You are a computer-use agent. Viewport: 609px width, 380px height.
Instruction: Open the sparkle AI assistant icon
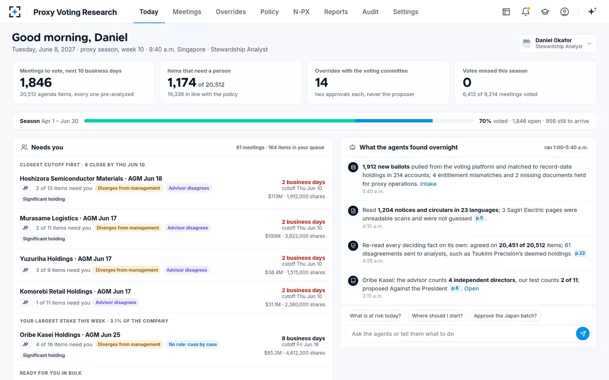click(x=592, y=11)
